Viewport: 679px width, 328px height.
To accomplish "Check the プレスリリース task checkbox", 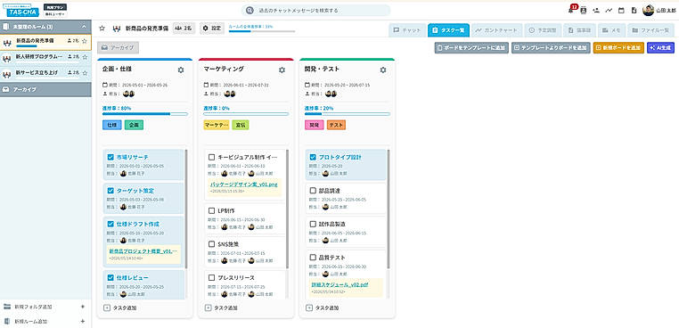I will tap(212, 277).
